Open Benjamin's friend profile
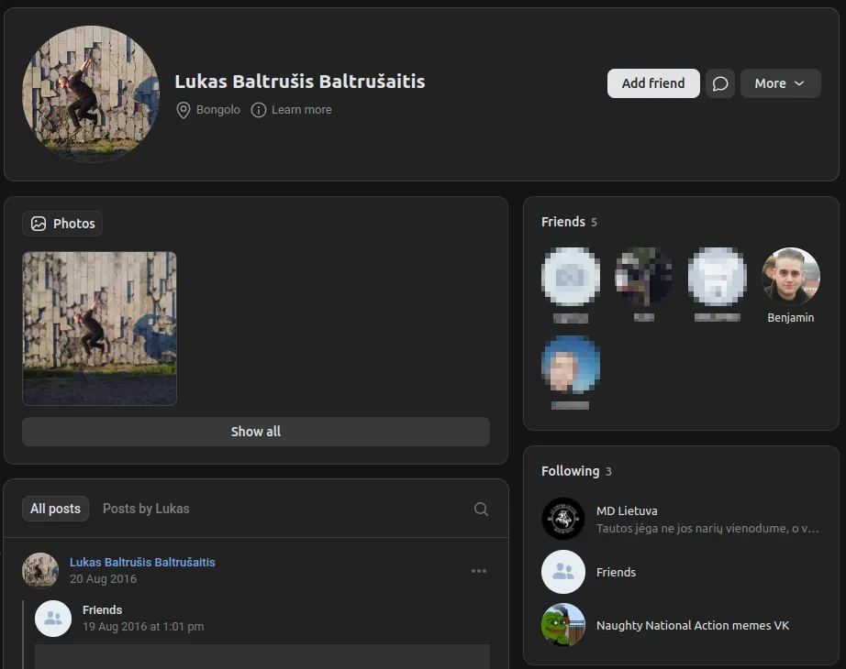 790,277
